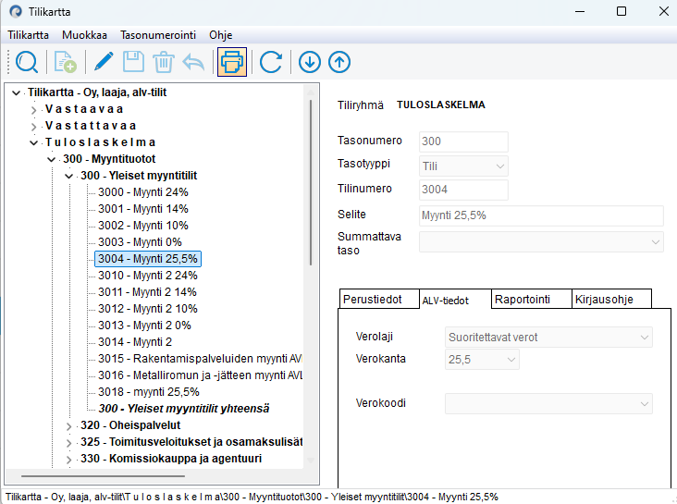Click tree scrollbar down arrow
The height and width of the screenshot is (504, 677).
pyautogui.click(x=310, y=461)
